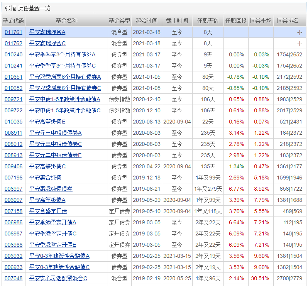This screenshot has height=286, width=308.
Task: Open fund 平安高等级债E
Action: click(x=47, y=122)
